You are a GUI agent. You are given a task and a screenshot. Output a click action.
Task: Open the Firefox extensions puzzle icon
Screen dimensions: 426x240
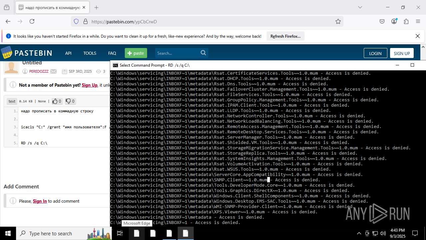point(406,21)
